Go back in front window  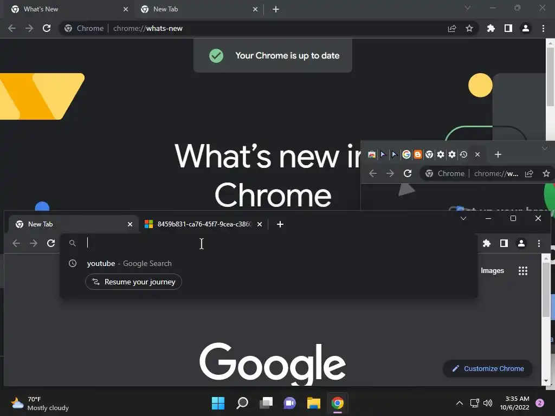point(16,243)
